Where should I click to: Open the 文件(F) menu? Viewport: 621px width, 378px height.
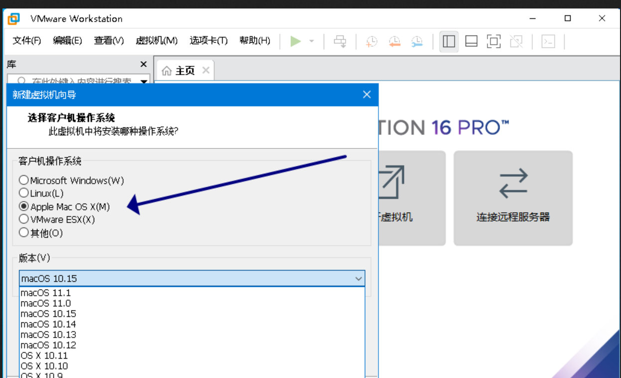tap(27, 41)
